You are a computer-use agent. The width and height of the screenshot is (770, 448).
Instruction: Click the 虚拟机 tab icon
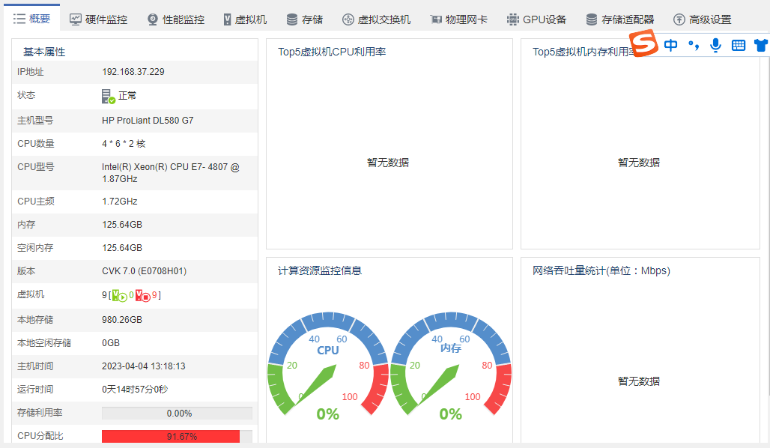click(x=227, y=19)
